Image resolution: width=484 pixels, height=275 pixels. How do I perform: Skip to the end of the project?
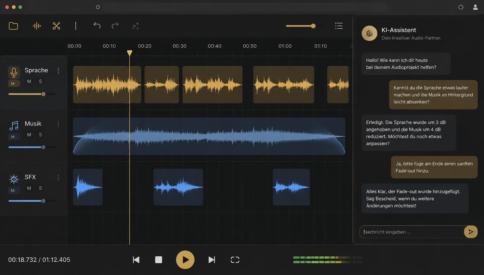[212, 260]
